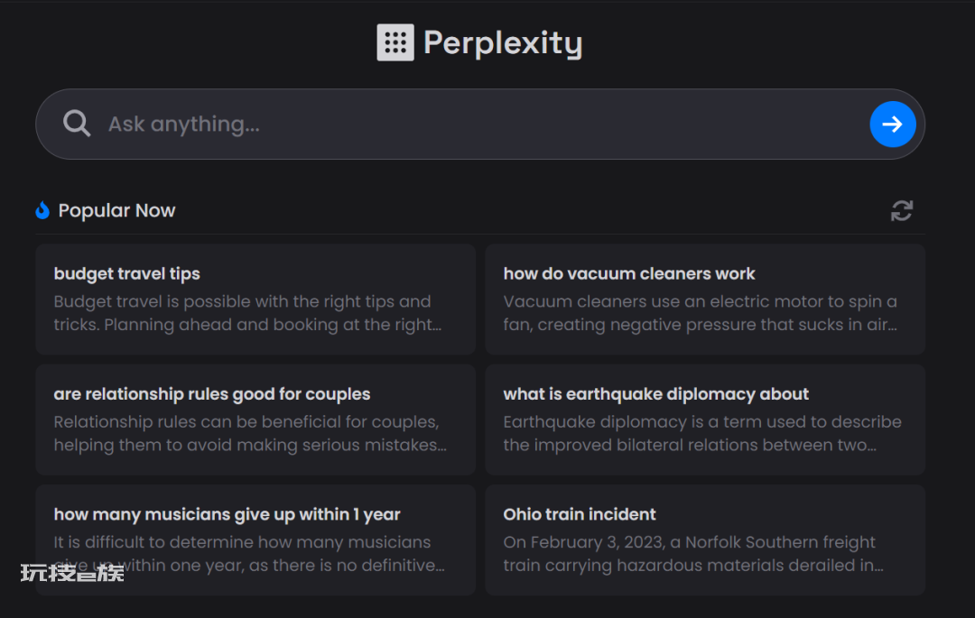975x618 pixels.
Task: Refresh the Popular Now suggestions
Action: [x=902, y=210]
